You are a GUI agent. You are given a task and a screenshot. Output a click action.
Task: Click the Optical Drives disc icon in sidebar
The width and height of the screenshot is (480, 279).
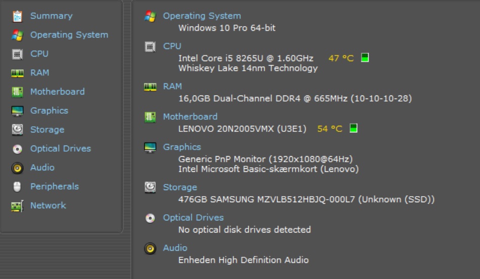coord(17,149)
